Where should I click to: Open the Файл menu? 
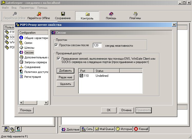pyautogui.click(x=5, y=8)
